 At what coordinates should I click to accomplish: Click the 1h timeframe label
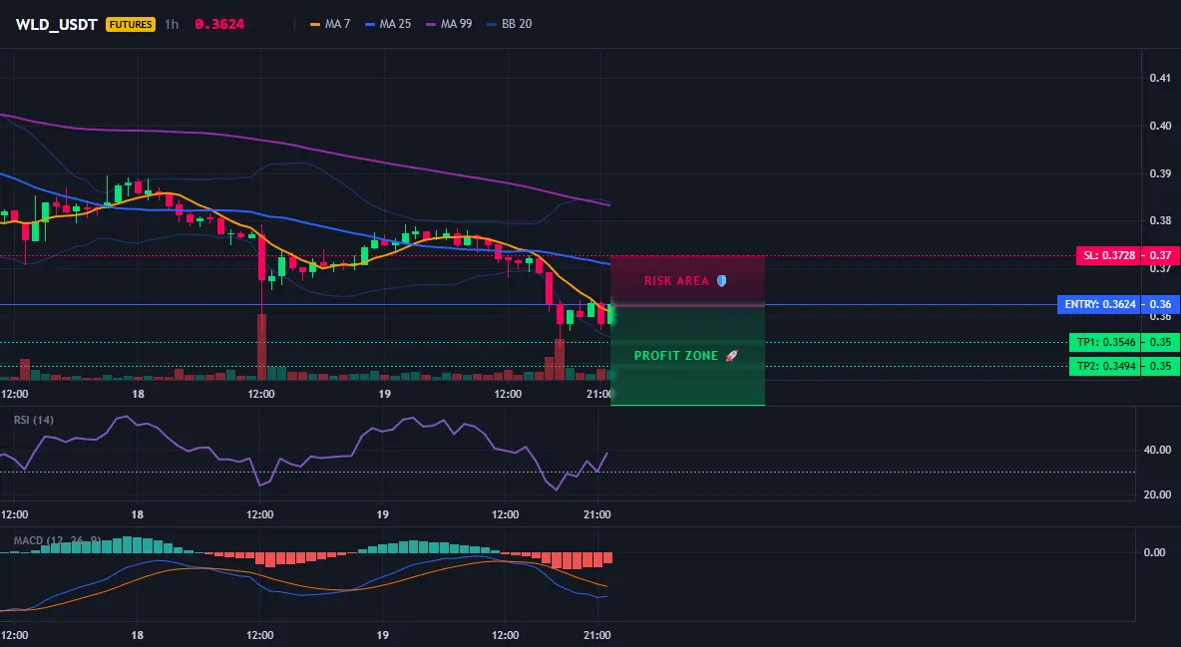point(172,24)
